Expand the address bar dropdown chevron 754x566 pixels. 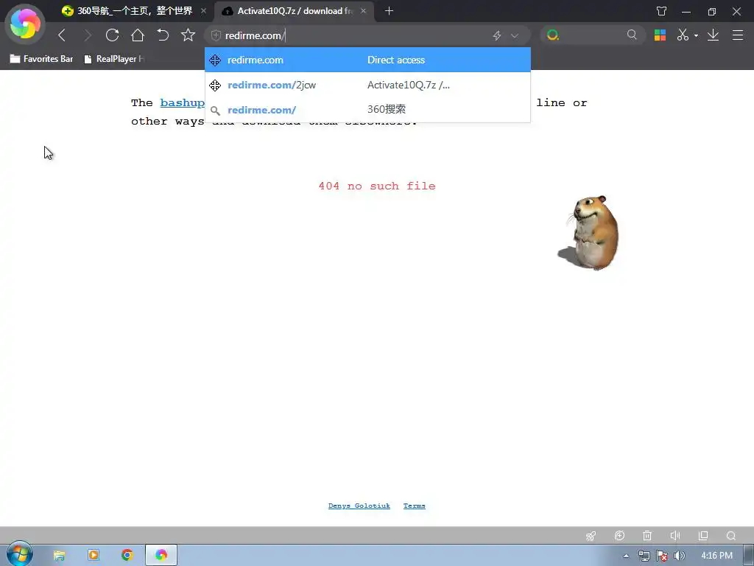click(515, 35)
